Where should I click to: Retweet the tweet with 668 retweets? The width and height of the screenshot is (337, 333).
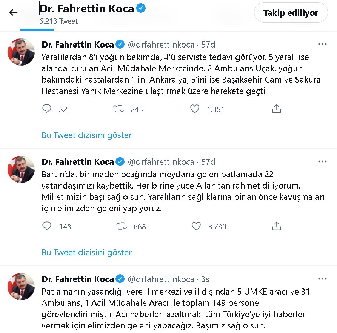pyautogui.click(x=121, y=226)
